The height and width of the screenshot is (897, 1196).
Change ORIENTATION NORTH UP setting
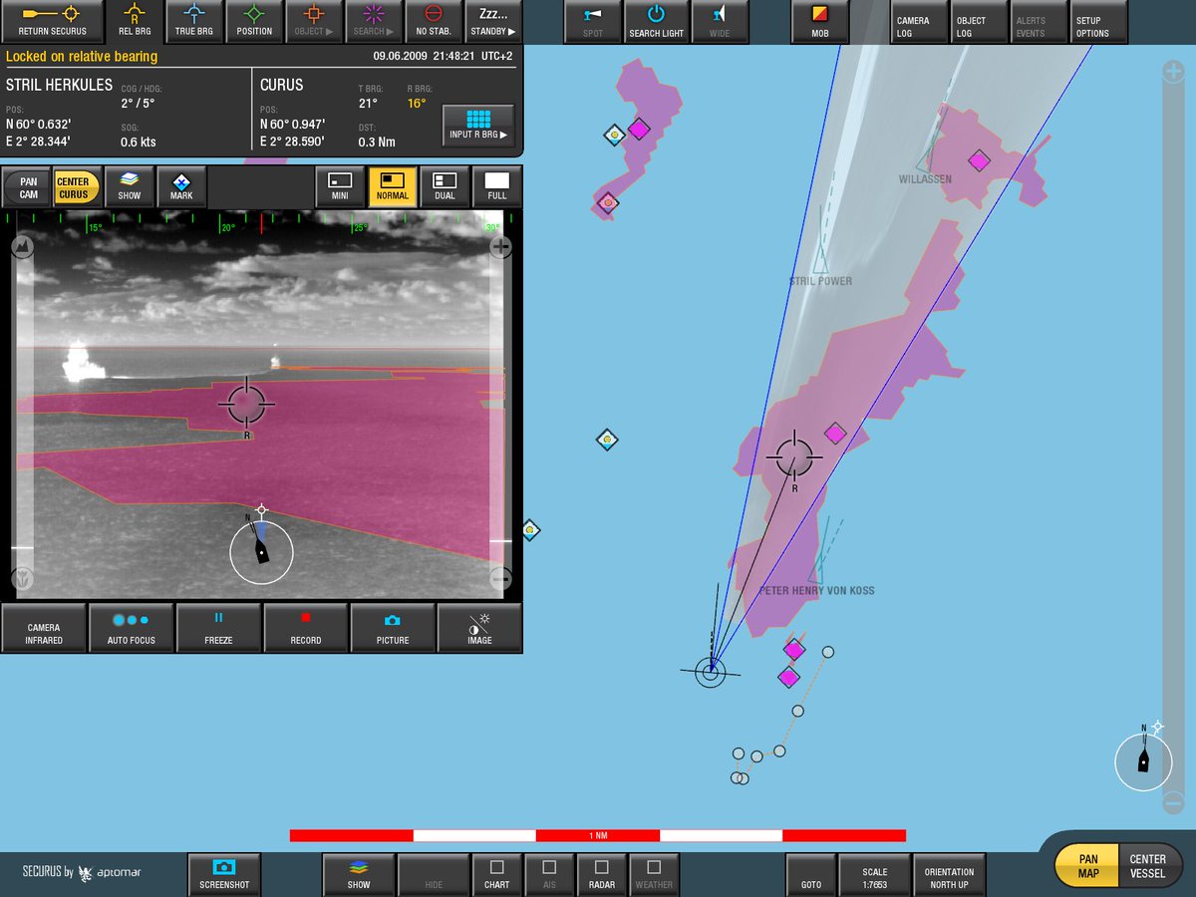pos(949,874)
